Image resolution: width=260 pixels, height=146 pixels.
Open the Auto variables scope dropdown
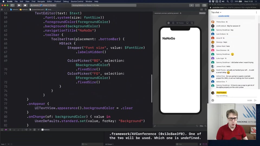(x=4, y=144)
